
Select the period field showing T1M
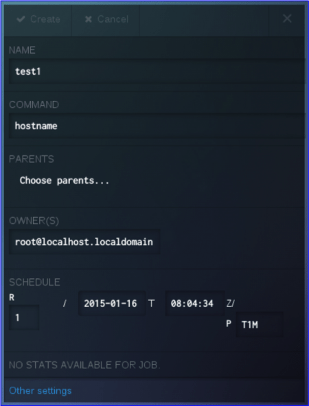coord(260,324)
